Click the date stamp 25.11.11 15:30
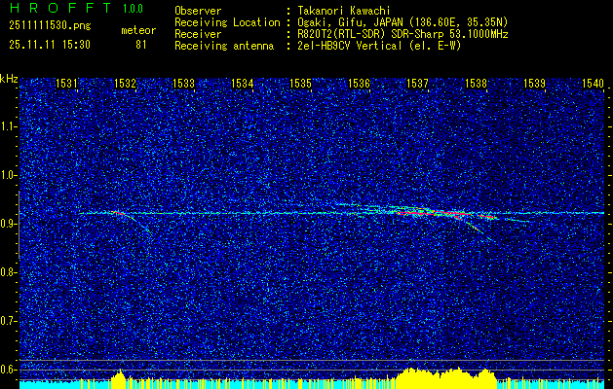The height and width of the screenshot is (389, 613). pyautogui.click(x=50, y=45)
